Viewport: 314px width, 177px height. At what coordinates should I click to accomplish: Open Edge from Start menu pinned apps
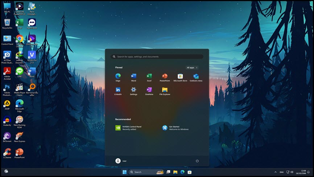pos(118,77)
